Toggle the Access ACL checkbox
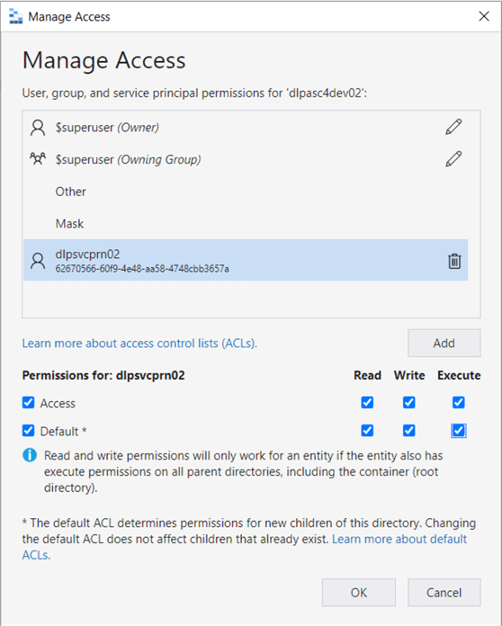The image size is (502, 626). [x=29, y=402]
